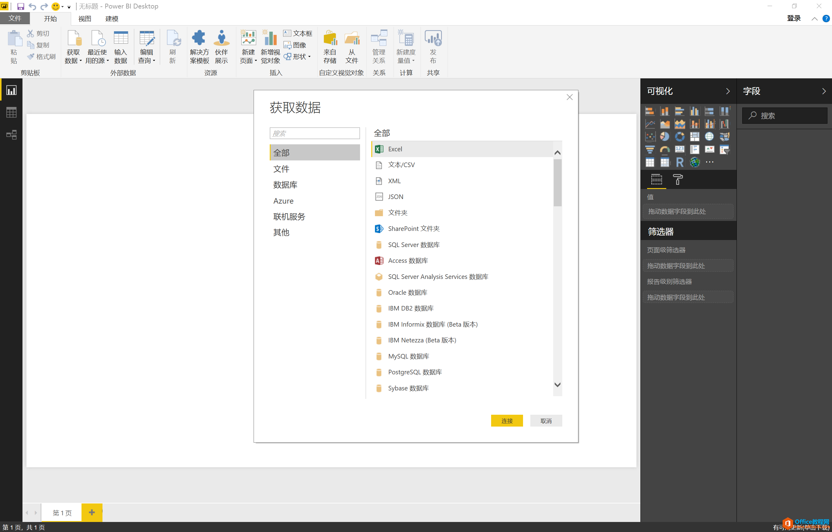Open 输入数据 table tool

pos(121,46)
